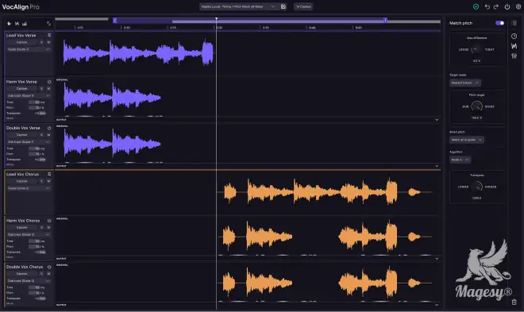The height and width of the screenshot is (312, 524).
Task: Mute the Lead Vox Verse track
Action: (48, 42)
